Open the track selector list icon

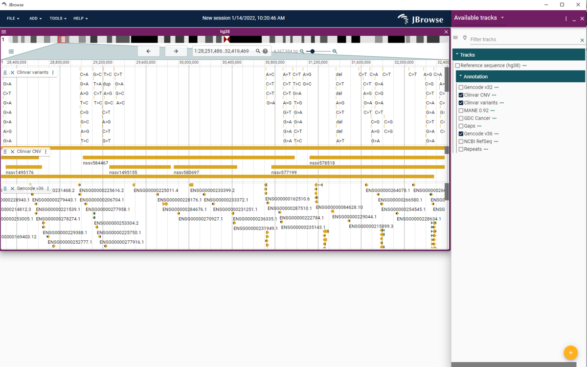(11, 51)
